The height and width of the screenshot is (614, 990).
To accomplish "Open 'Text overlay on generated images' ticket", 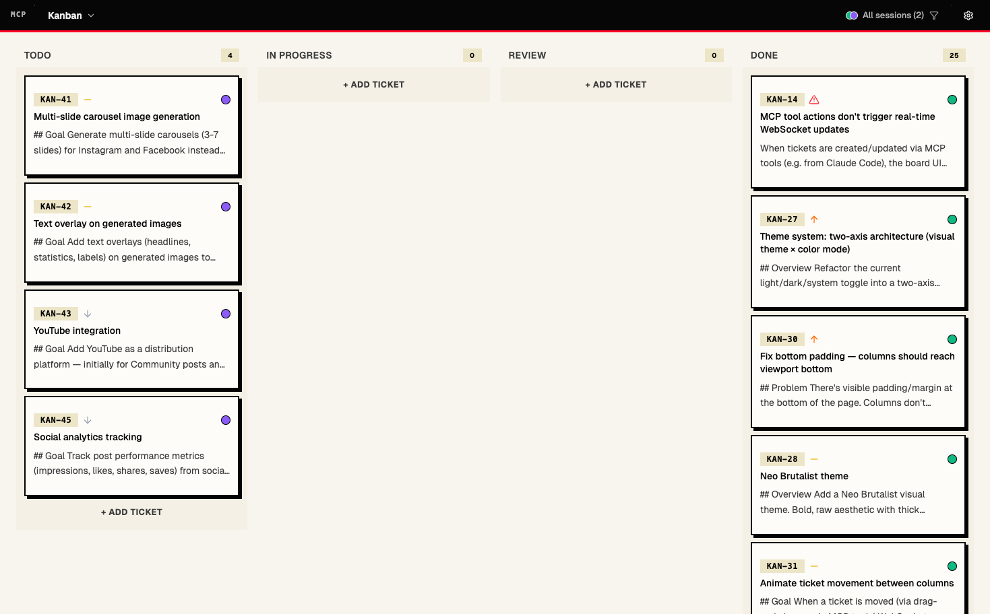I will [x=108, y=224].
